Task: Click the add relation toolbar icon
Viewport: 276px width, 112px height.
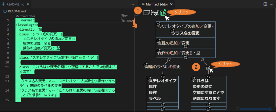Action: [x=155, y=13]
